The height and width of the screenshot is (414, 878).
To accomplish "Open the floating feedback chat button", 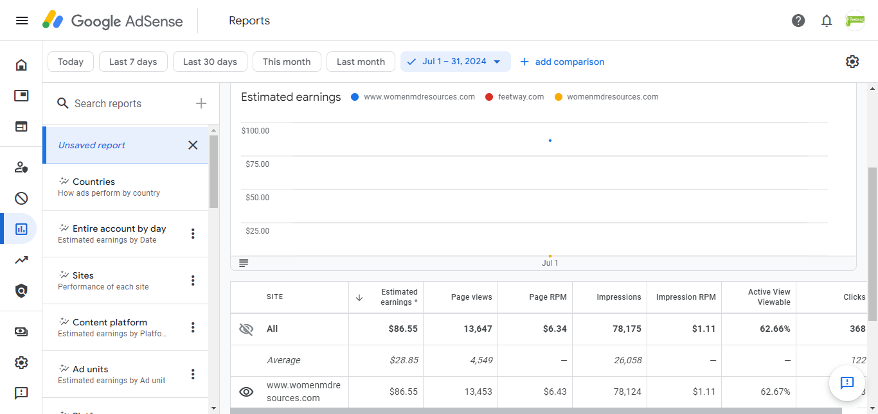I will tap(847, 383).
